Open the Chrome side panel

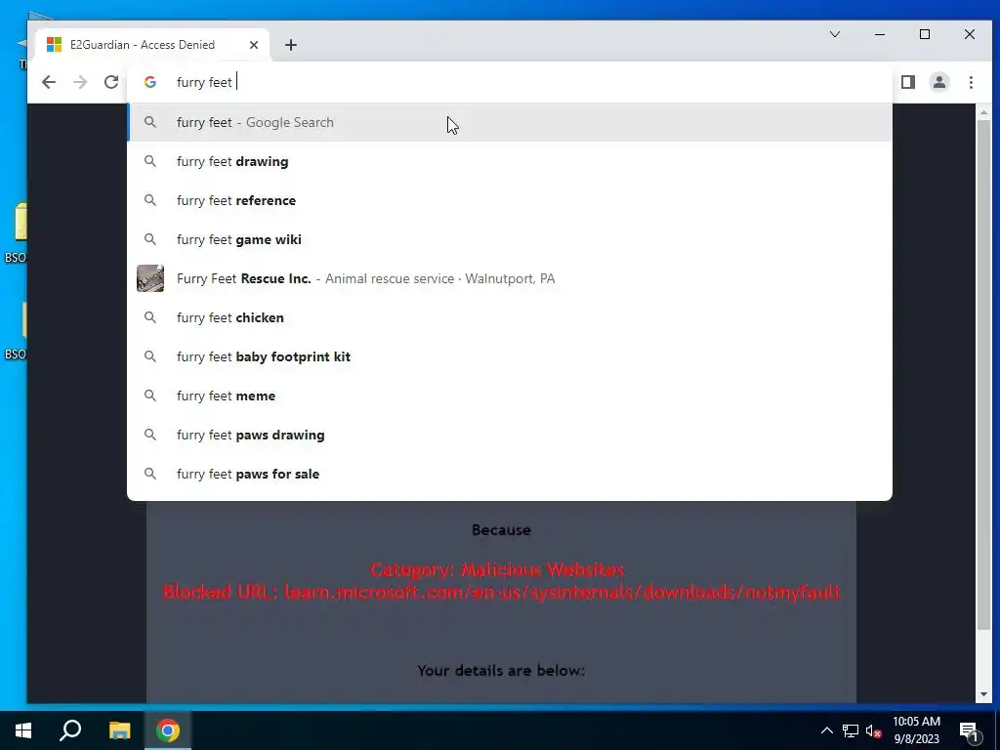point(908,82)
